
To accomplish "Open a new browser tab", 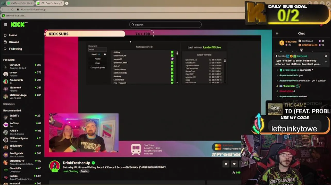I will click(x=67, y=3).
